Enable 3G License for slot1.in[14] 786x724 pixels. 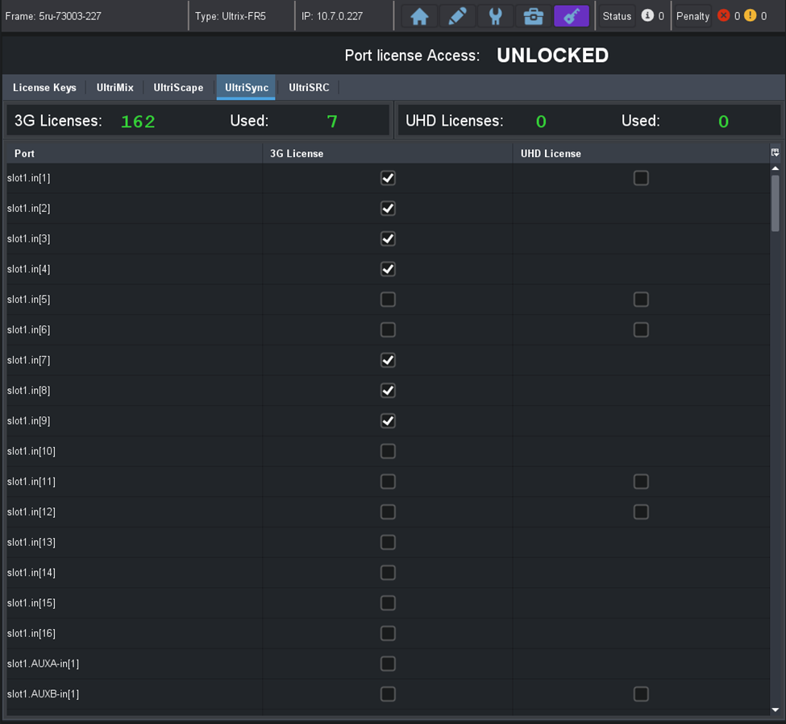(x=388, y=573)
